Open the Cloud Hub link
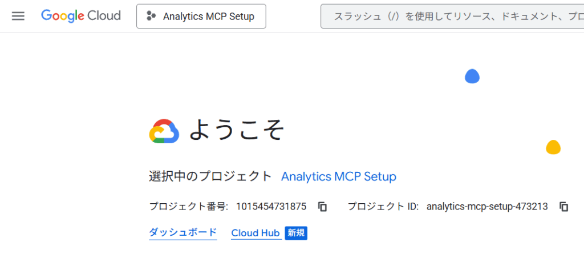 pos(255,233)
